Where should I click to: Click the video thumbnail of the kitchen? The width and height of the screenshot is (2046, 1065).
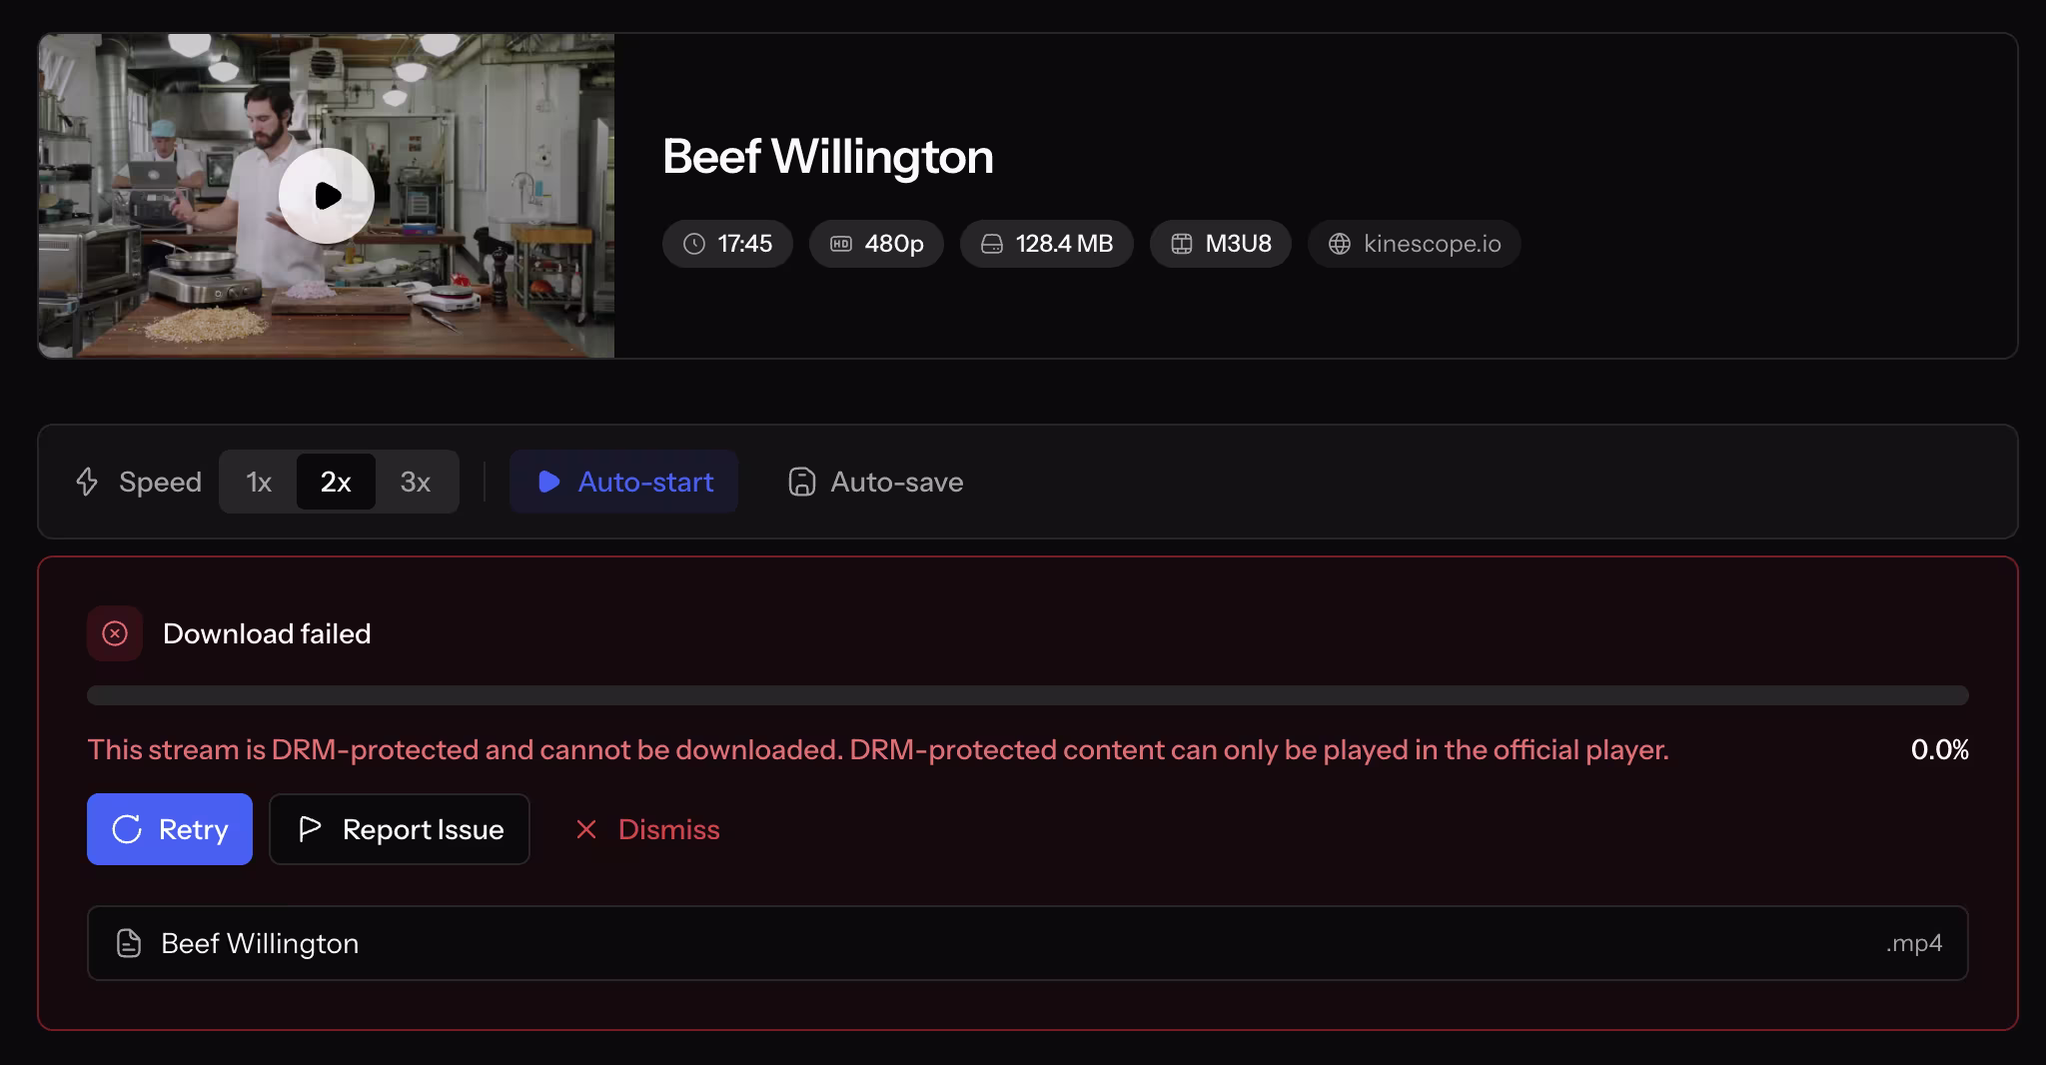point(327,196)
